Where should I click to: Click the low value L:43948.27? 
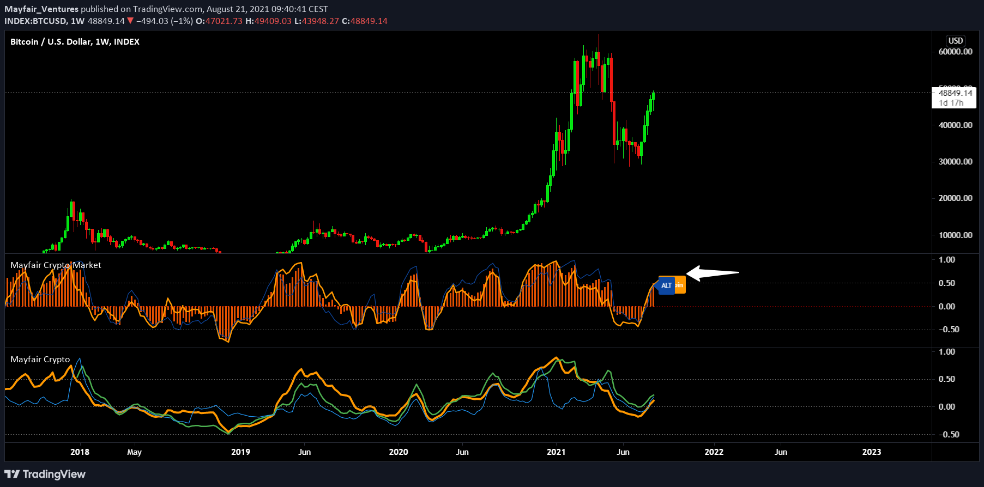317,21
